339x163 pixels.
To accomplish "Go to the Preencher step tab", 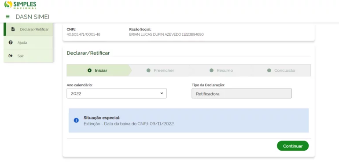I will point(160,70).
